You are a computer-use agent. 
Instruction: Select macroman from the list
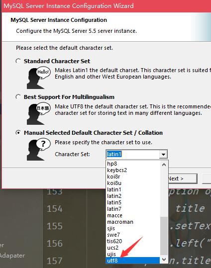pyautogui.click(x=133, y=222)
